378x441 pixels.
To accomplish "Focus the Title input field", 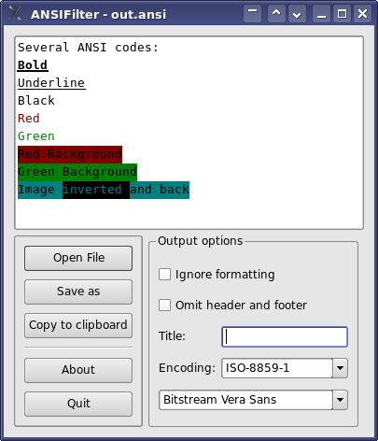I will point(285,336).
